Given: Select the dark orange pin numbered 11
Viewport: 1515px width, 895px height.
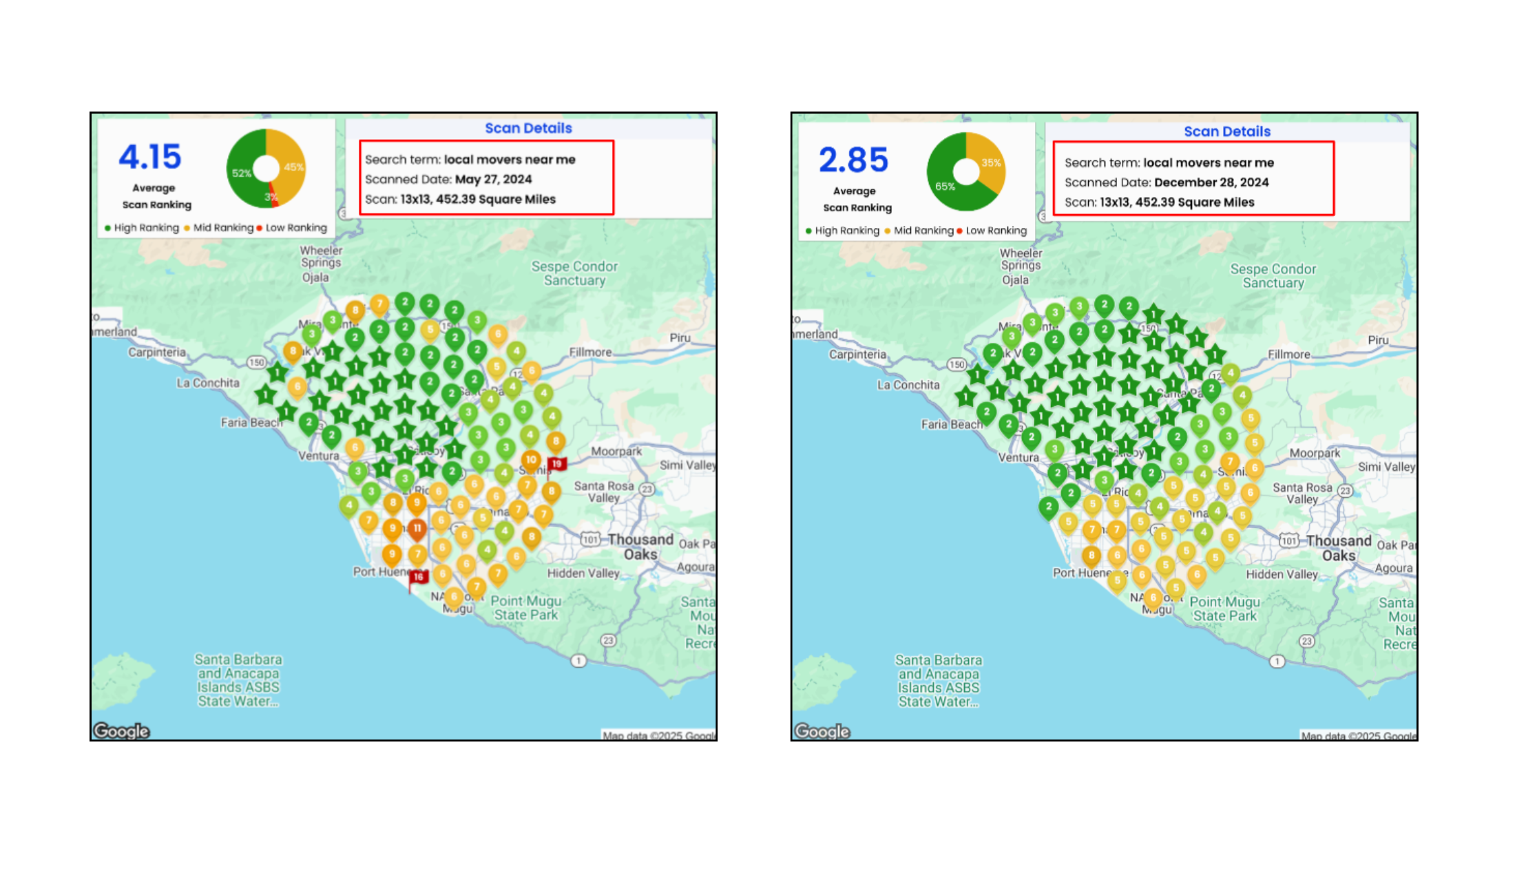Looking at the screenshot, I should click(417, 529).
